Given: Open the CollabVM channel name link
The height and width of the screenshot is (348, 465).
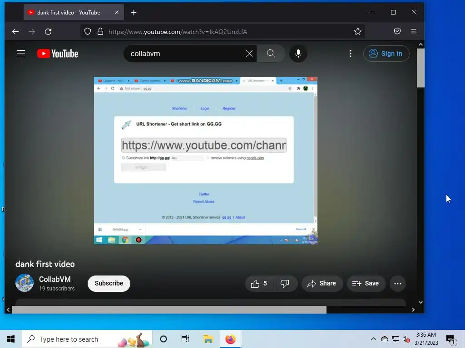Looking at the screenshot, I should pos(55,279).
